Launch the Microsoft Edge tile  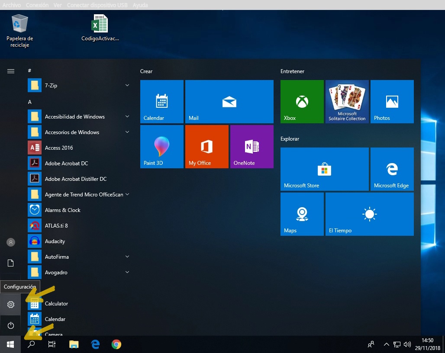[392, 169]
